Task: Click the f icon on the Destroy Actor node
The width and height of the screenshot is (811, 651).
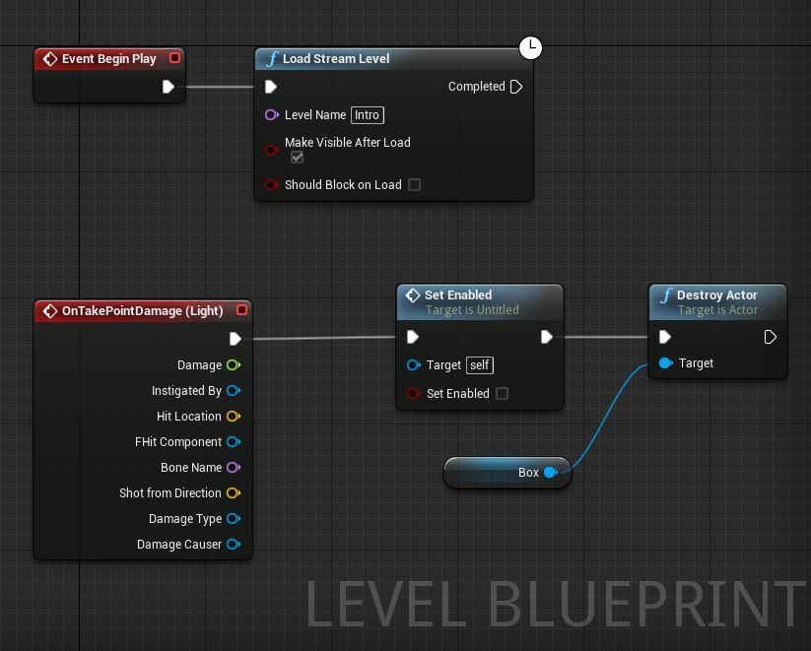Action: coord(666,294)
